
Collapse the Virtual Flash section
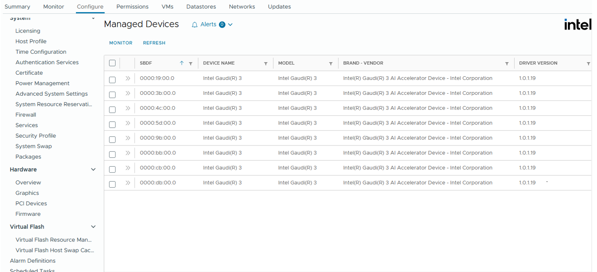tap(93, 227)
